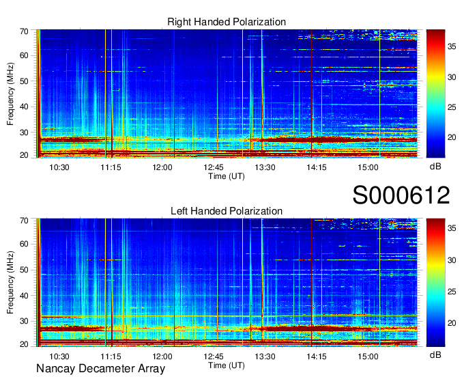Click the 30 dB label on top colorbar
The image size is (464, 377).
(x=452, y=77)
